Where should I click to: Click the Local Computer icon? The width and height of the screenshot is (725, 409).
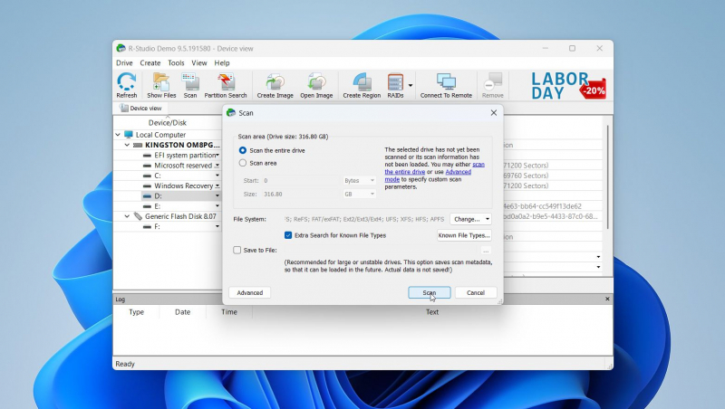pos(129,134)
